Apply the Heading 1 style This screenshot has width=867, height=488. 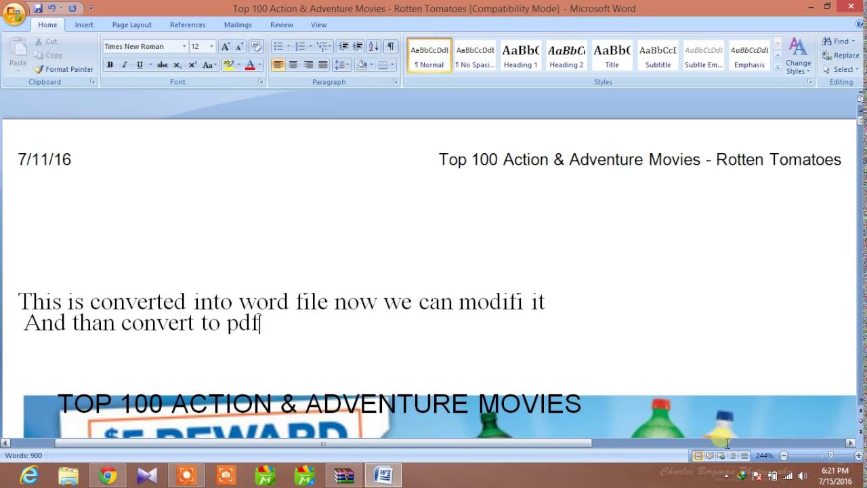(520, 56)
